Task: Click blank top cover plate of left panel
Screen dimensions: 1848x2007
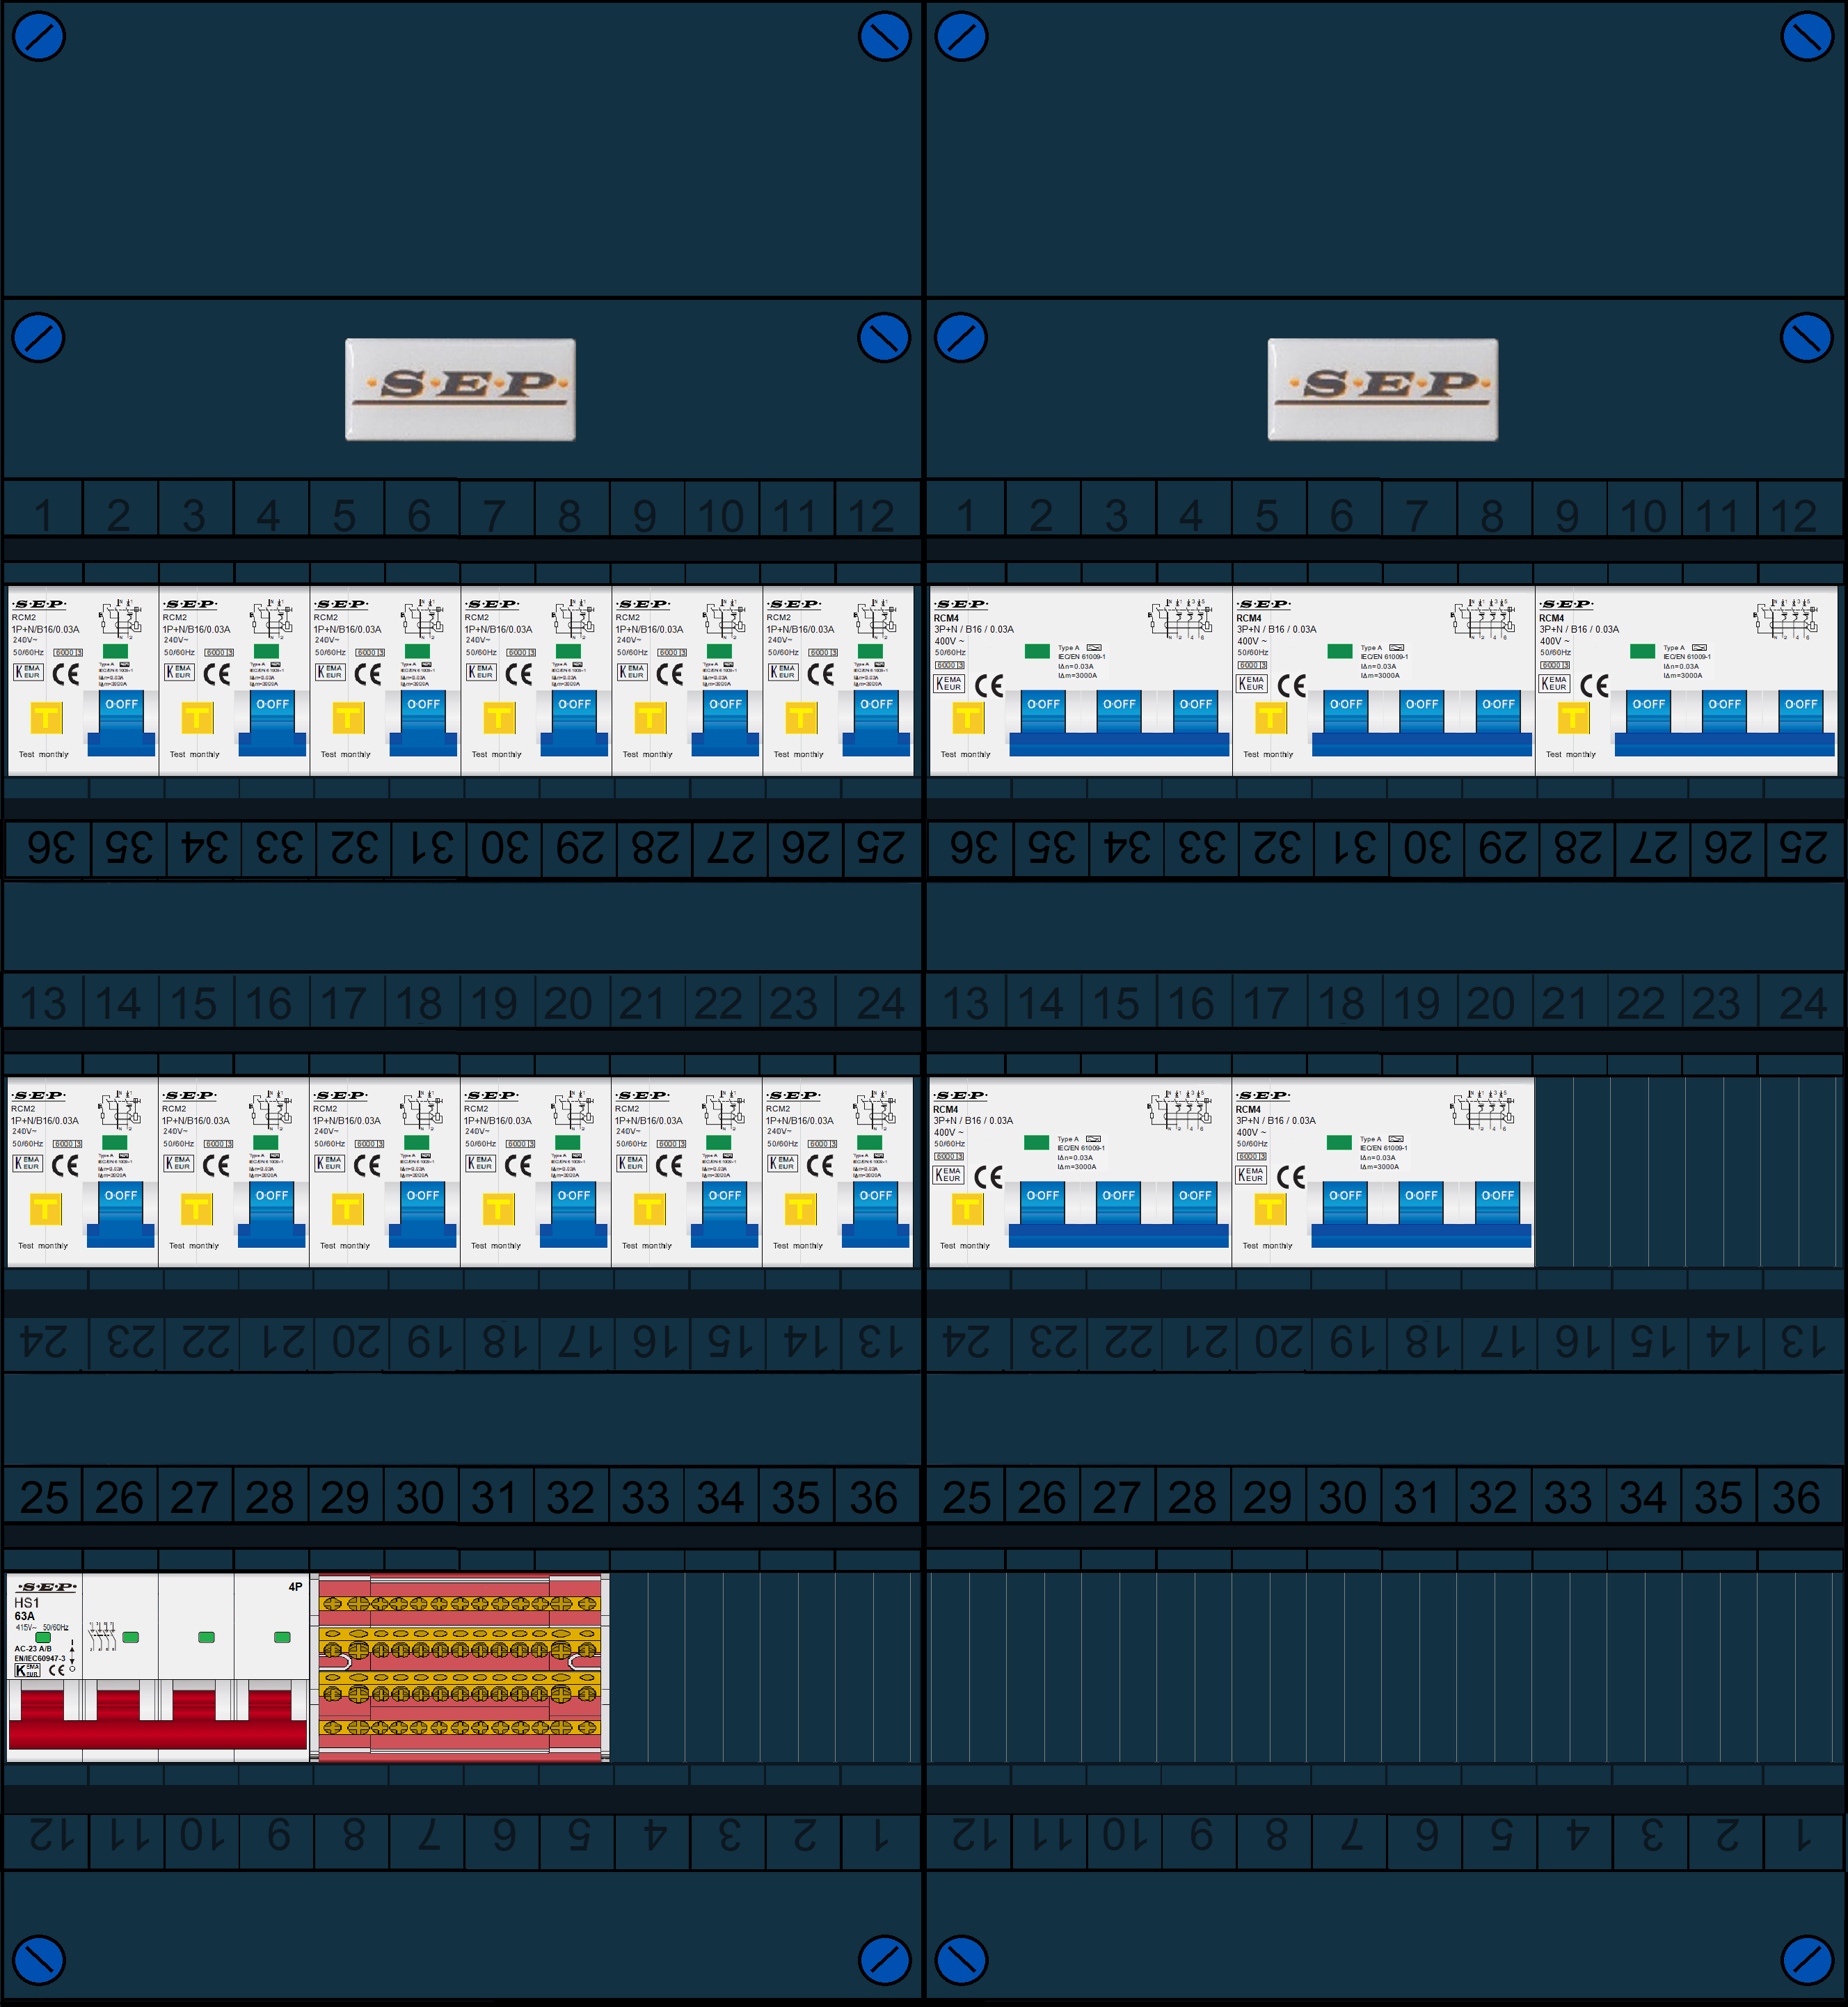Action: (x=461, y=148)
